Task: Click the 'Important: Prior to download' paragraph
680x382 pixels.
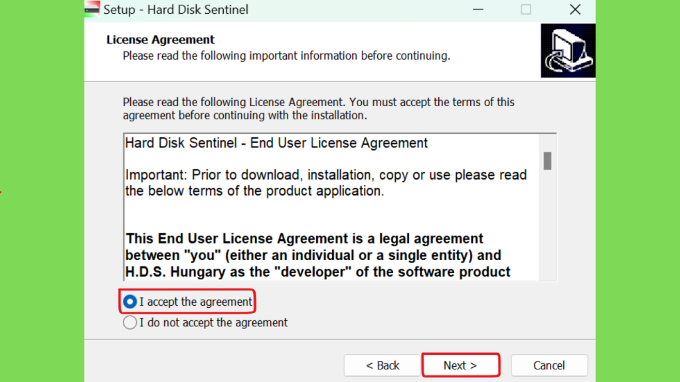Action: tap(326, 183)
